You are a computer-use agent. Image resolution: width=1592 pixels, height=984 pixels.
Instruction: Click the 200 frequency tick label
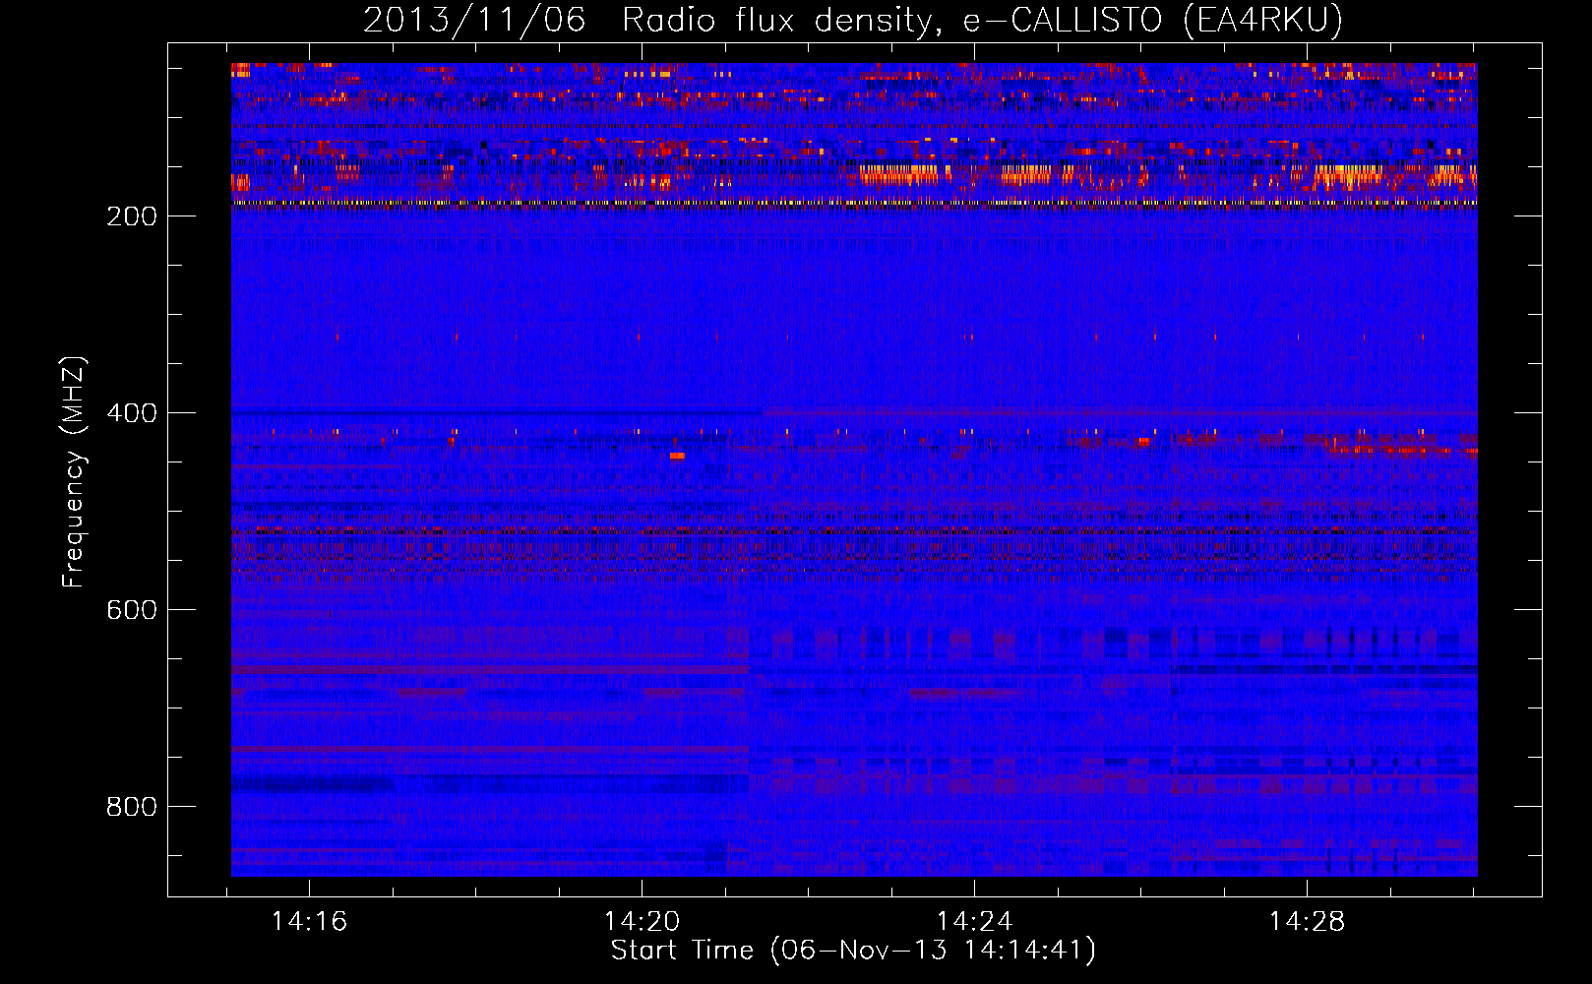click(x=132, y=216)
